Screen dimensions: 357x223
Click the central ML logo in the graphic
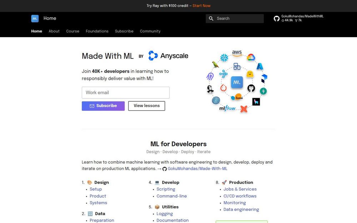point(237,82)
